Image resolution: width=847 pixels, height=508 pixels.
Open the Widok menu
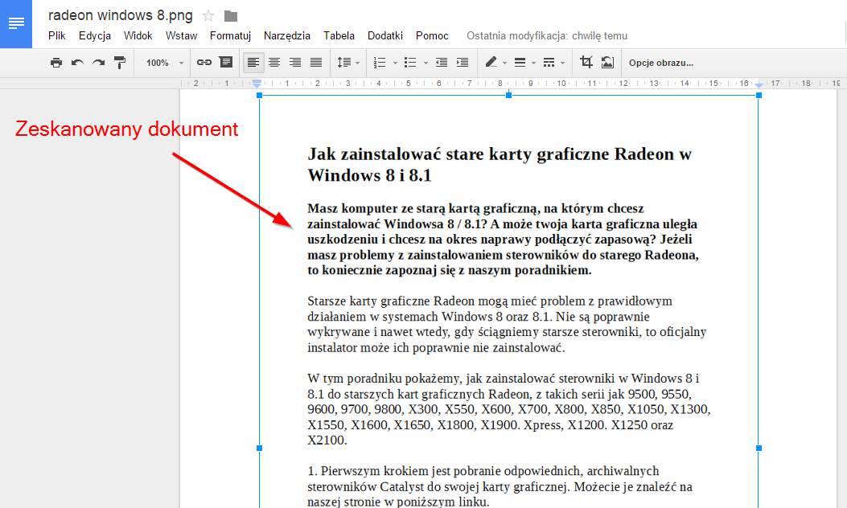coord(138,35)
